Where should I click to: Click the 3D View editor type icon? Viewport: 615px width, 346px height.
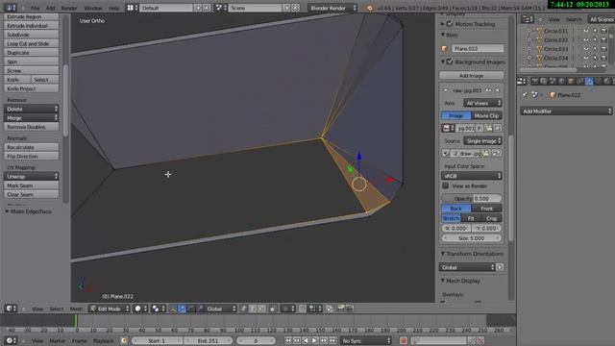(10, 309)
